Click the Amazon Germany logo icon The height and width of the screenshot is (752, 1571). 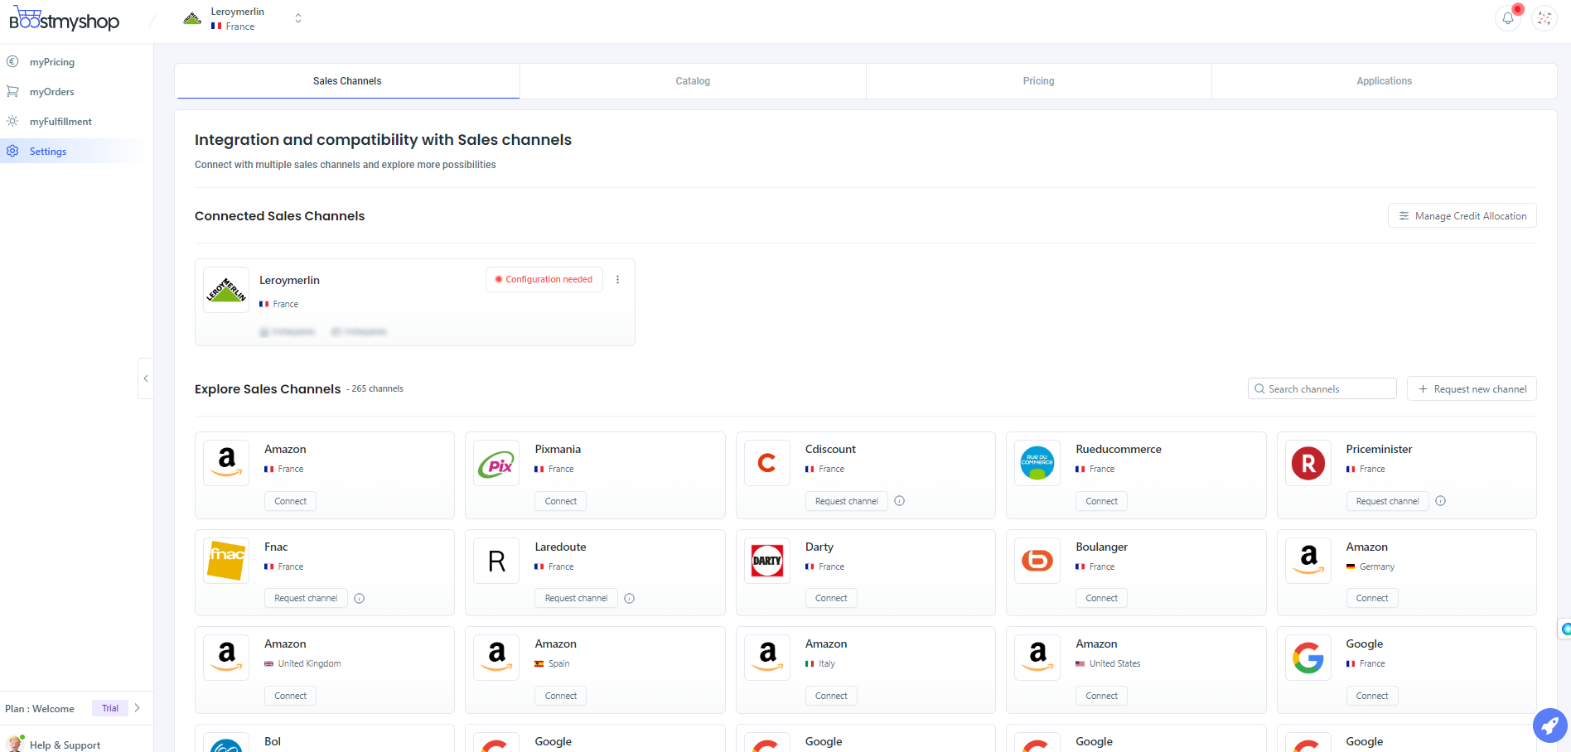[x=1308, y=561]
